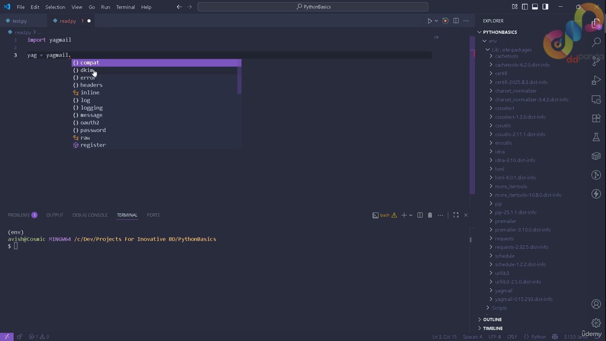Select the register autocomplete suggestion
The width and height of the screenshot is (606, 341).
pos(156,145)
